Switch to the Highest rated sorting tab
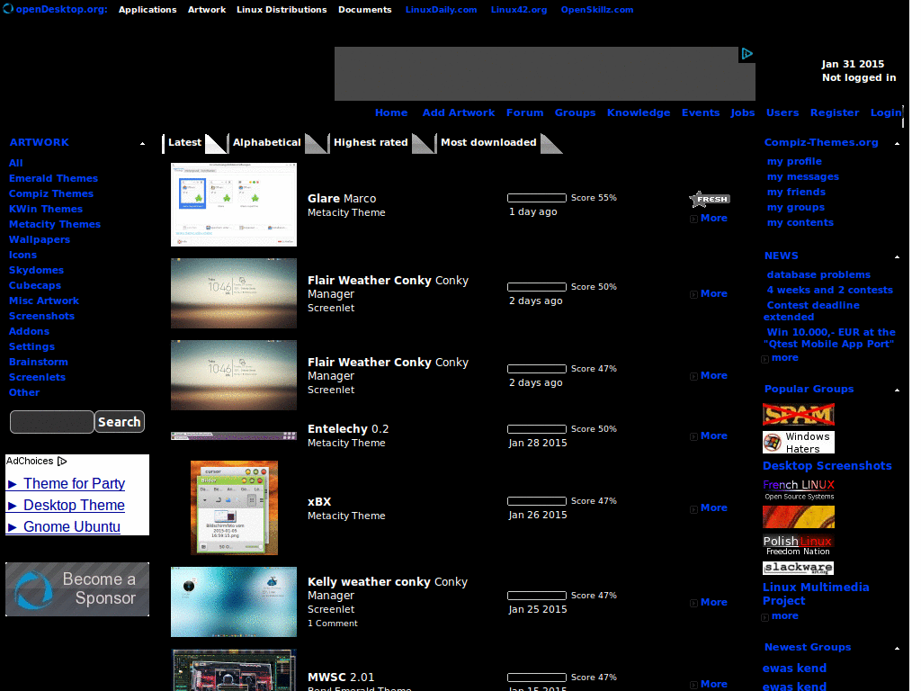The height and width of the screenshot is (691, 921). pyautogui.click(x=371, y=142)
